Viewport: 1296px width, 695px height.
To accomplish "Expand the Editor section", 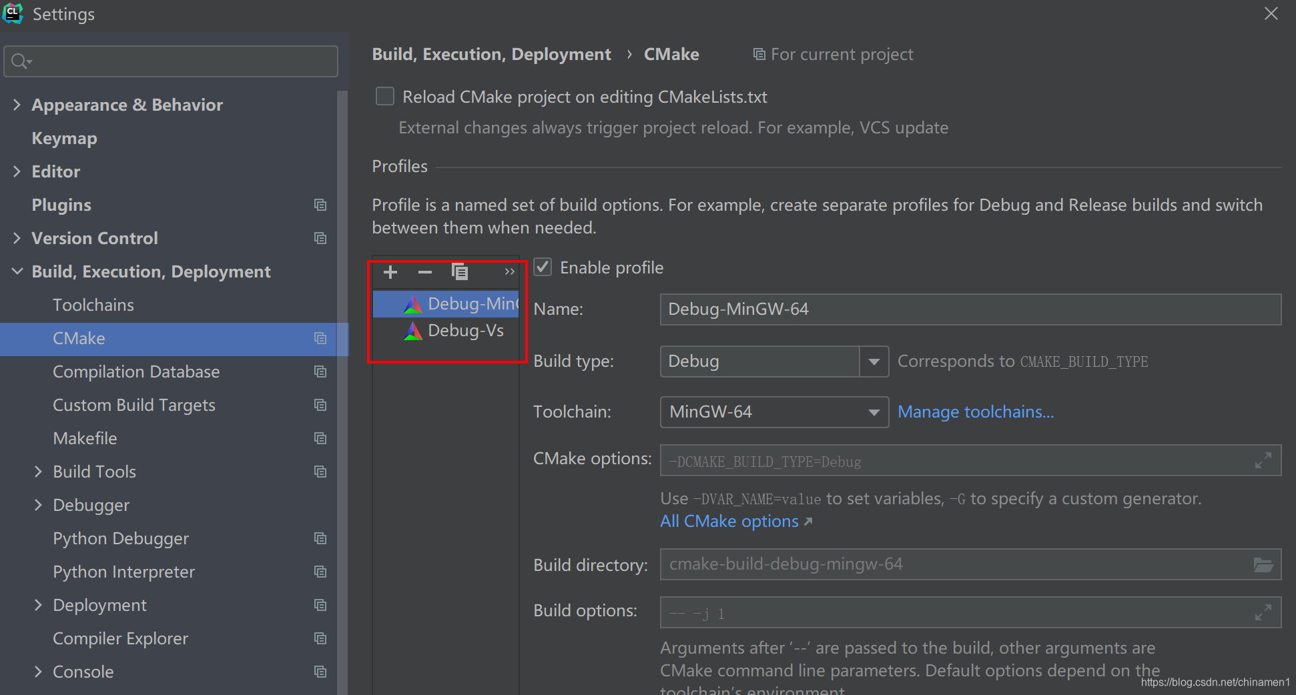I will pos(17,171).
